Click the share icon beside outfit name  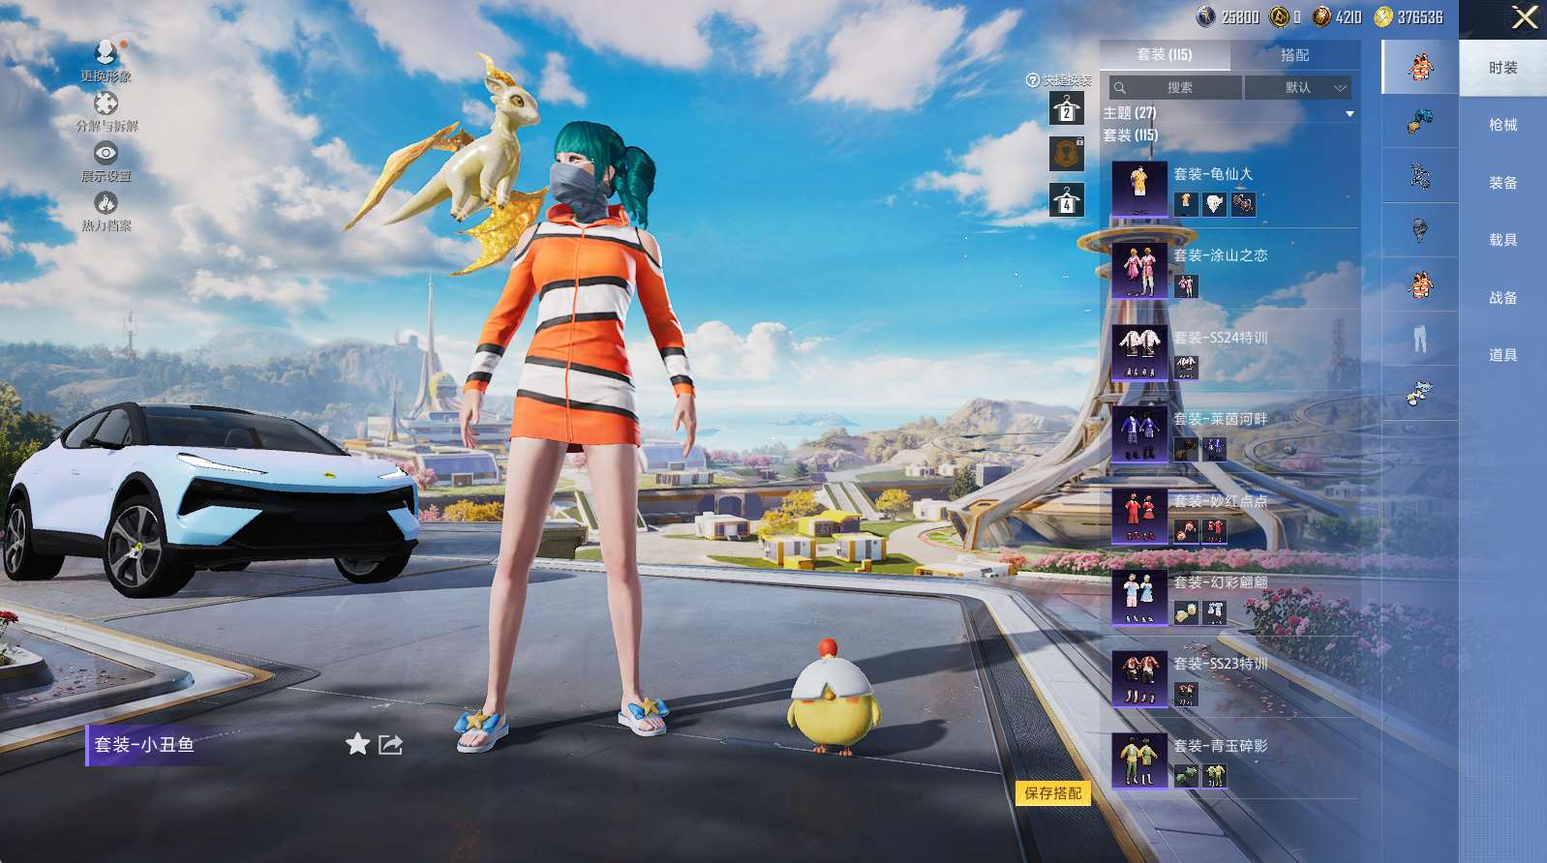coord(390,744)
